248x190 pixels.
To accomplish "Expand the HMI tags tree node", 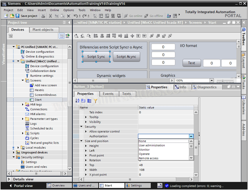I will (x=23, y=104).
